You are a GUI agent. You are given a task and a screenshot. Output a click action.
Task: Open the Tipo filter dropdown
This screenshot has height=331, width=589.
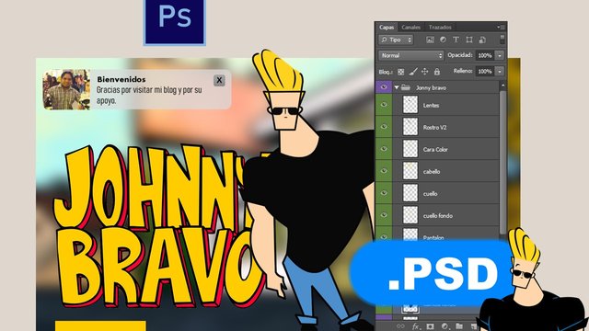(x=396, y=40)
